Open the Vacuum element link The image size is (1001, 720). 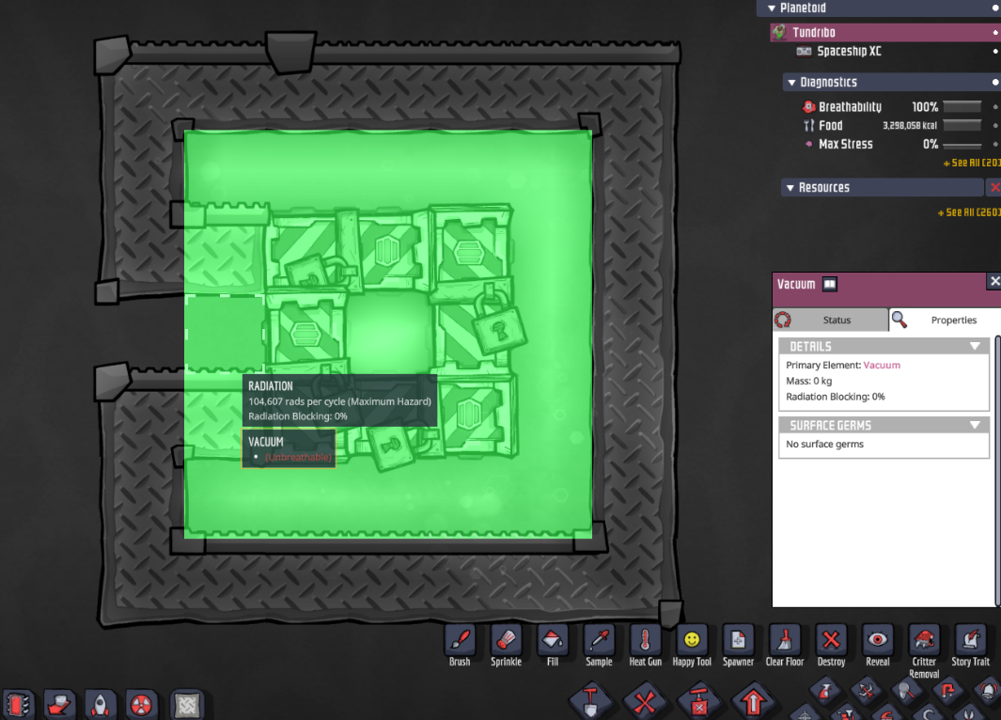(882, 365)
